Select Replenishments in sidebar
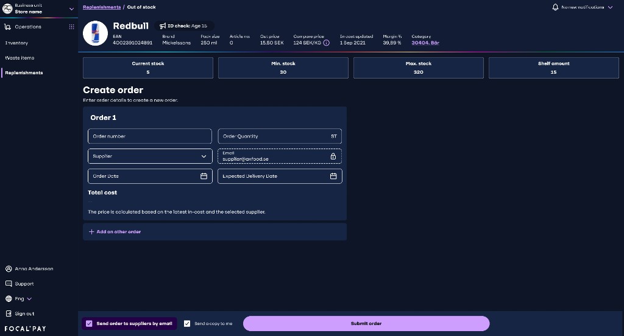Screen dimensions: 624x336 click(24, 73)
